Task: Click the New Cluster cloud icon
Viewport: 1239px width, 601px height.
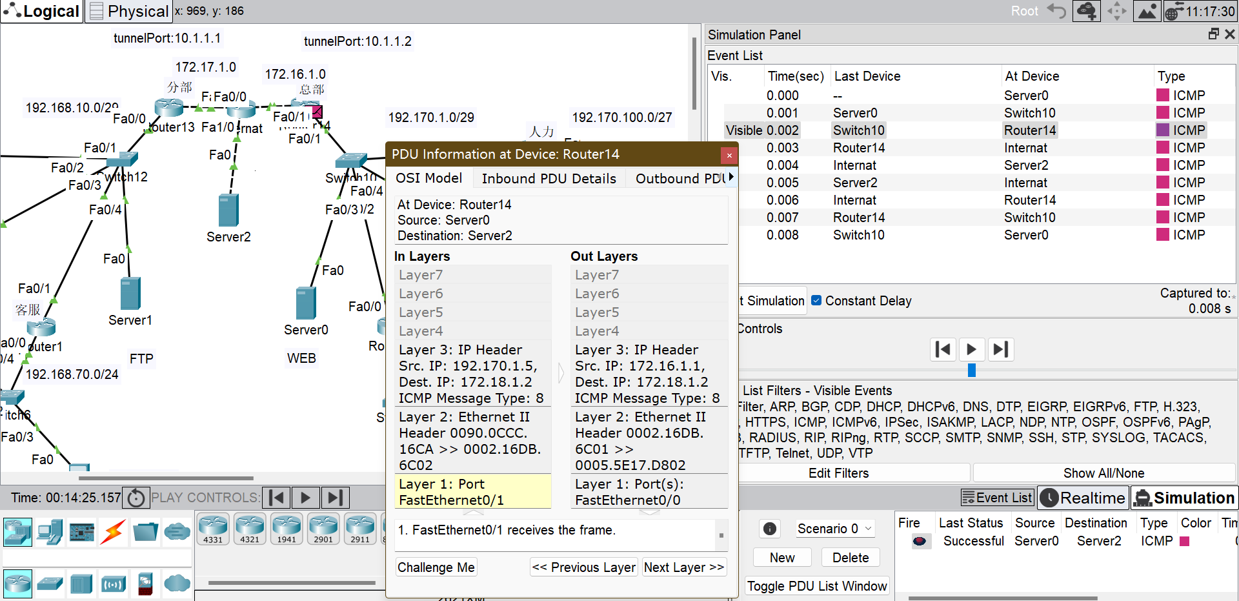Action: (x=1086, y=11)
